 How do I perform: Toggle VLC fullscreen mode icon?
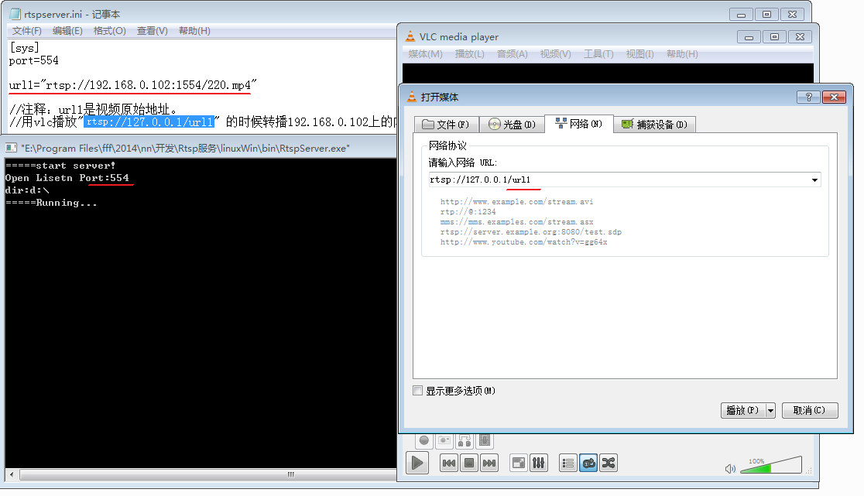coord(519,463)
